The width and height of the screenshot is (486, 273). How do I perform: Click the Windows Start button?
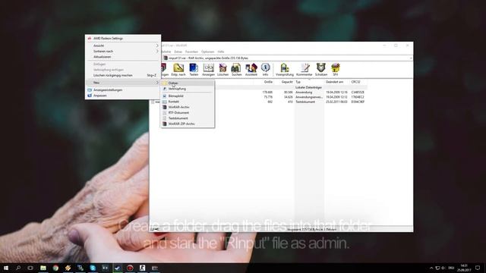coord(6,268)
